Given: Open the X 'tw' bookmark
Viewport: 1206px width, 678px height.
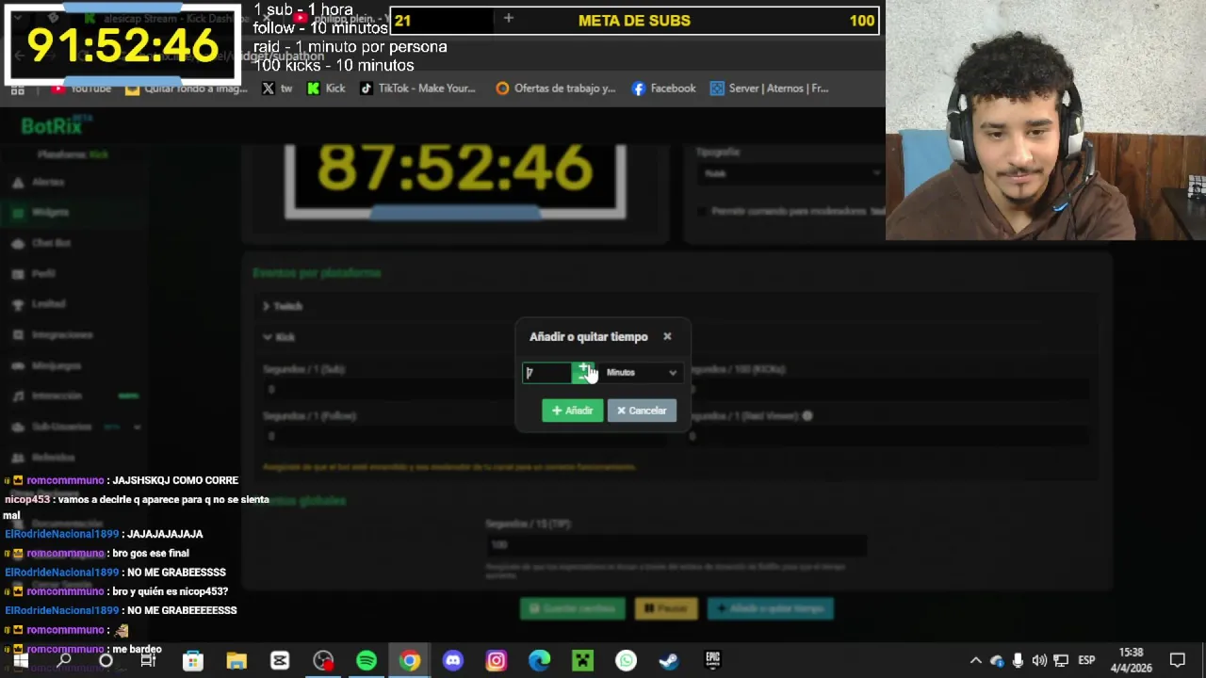Looking at the screenshot, I should pyautogui.click(x=277, y=89).
